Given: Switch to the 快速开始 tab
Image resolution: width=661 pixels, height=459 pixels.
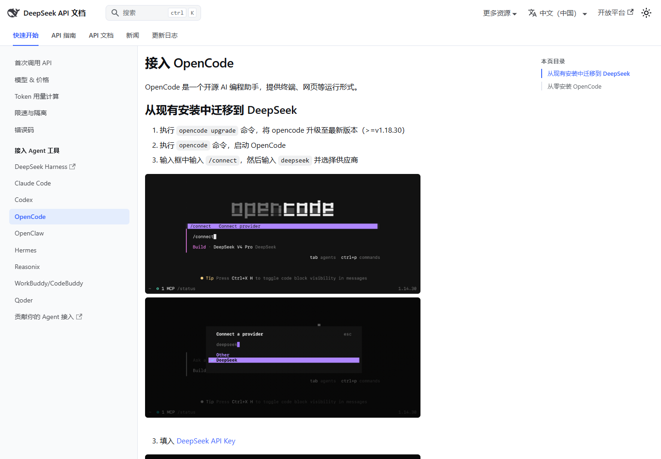Looking at the screenshot, I should (26, 35).
